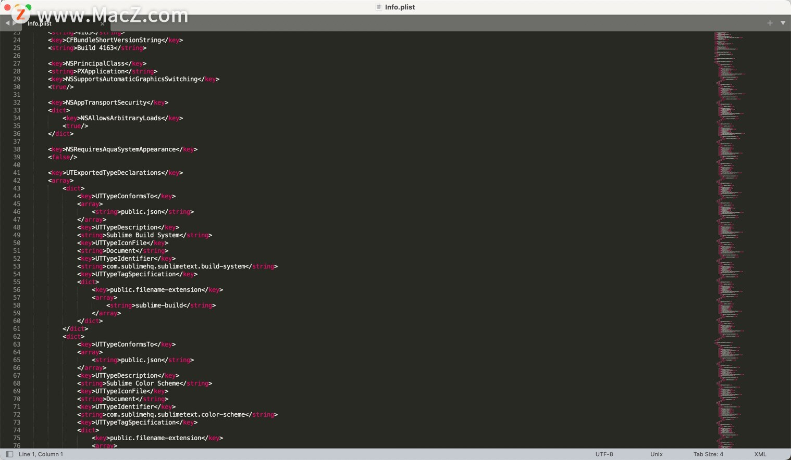The image size is (791, 460).
Task: Open the tab list dropdown arrow
Action: point(783,23)
